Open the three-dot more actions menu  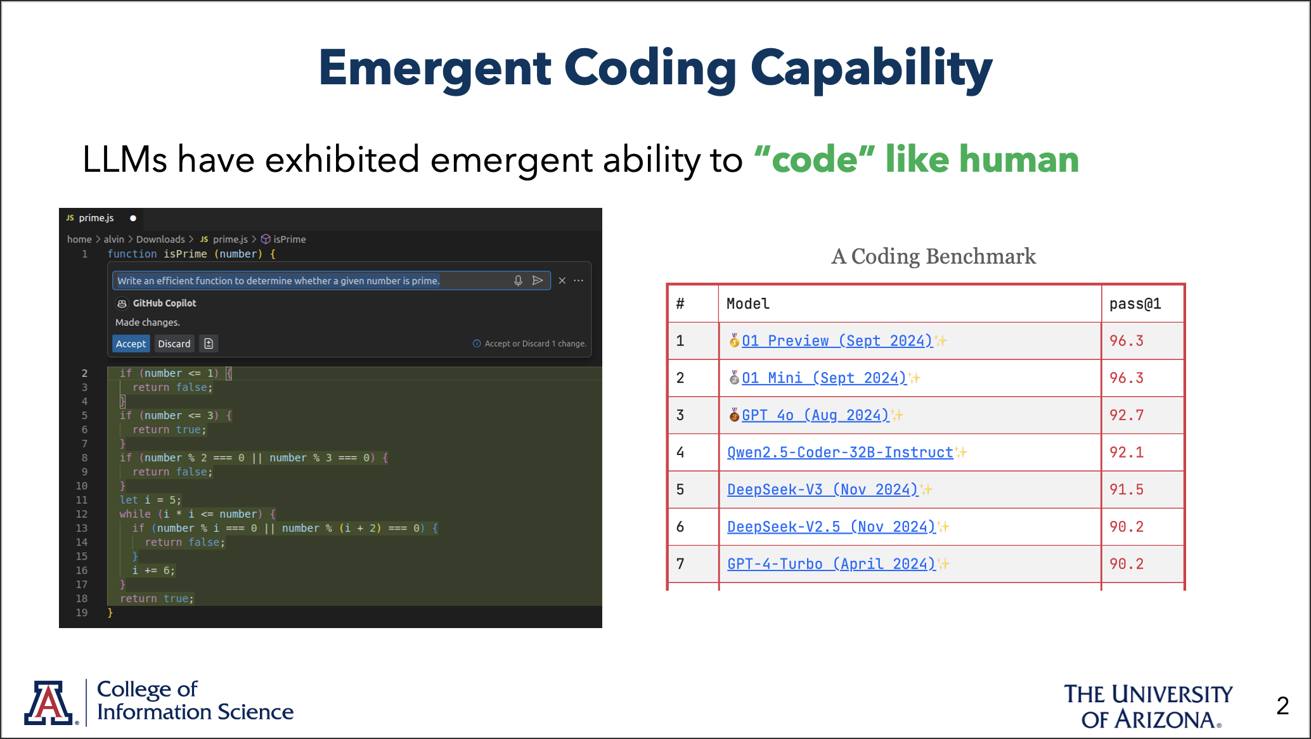(579, 280)
